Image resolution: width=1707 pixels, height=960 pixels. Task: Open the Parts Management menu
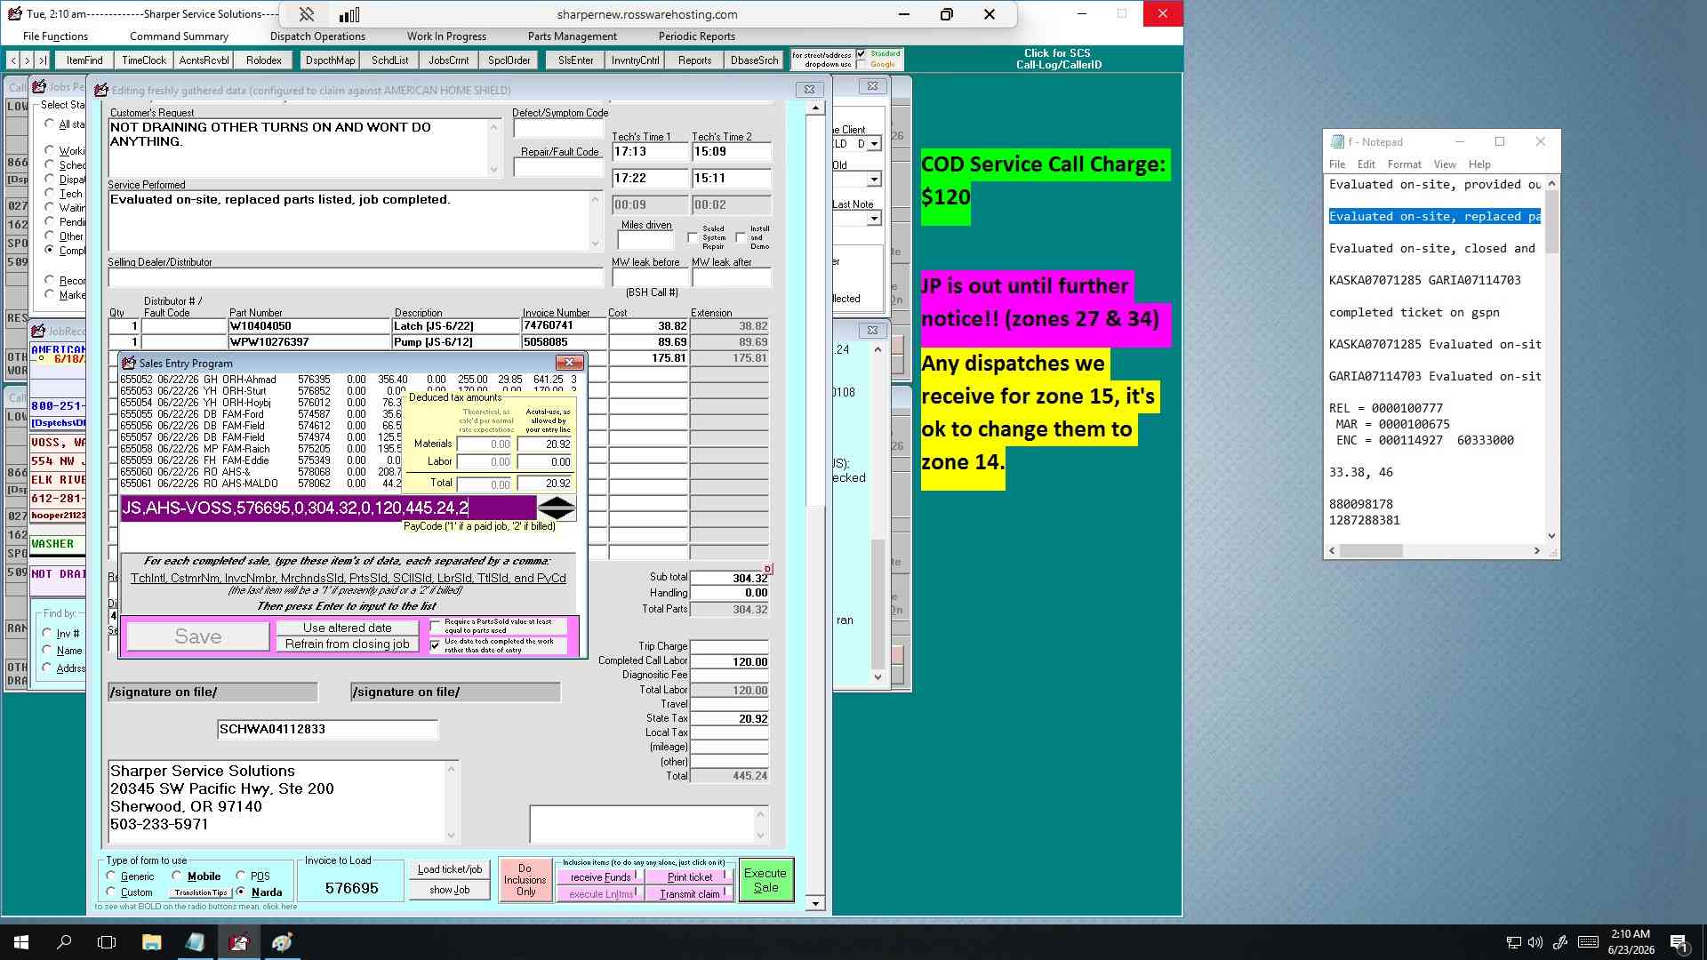[572, 36]
